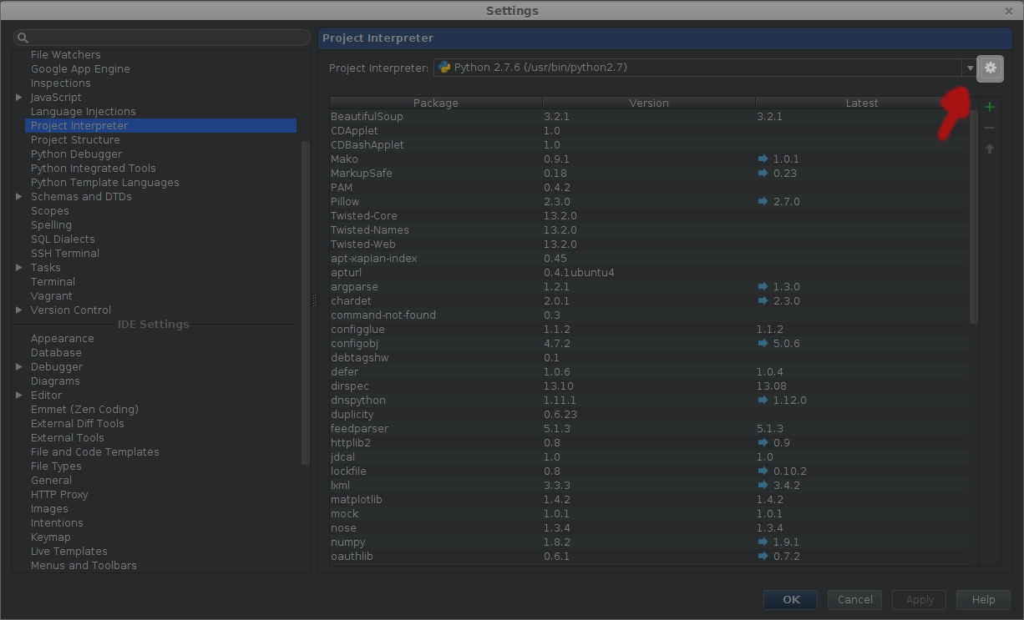Viewport: 1024px width, 620px height.
Task: Select Database settings entry
Action: pos(56,353)
